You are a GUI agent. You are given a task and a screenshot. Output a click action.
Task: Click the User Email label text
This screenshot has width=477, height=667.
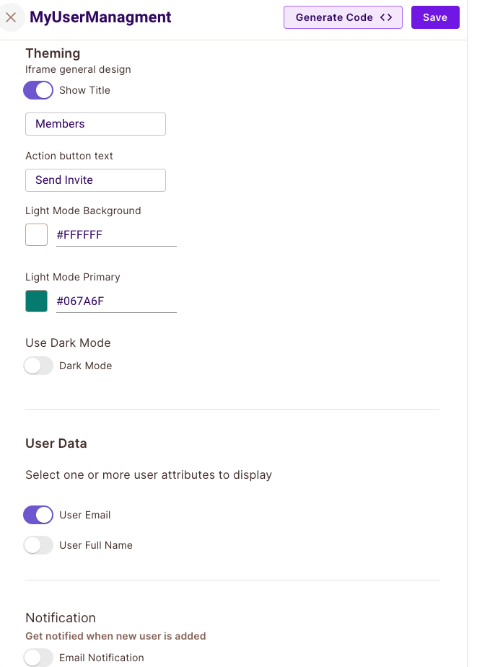(x=84, y=515)
